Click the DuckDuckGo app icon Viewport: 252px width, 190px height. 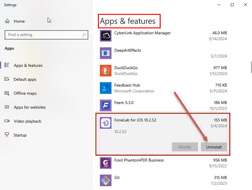106,71
